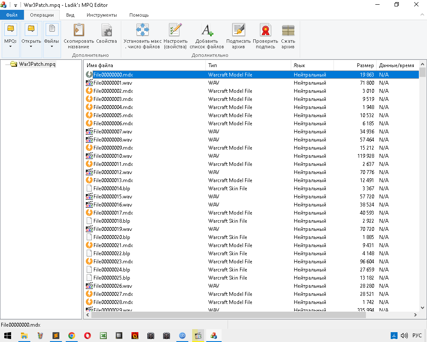Image resolution: width=427 pixels, height=342 pixels.
Task: Open Opera browser from the taskbar
Action: click(88, 336)
